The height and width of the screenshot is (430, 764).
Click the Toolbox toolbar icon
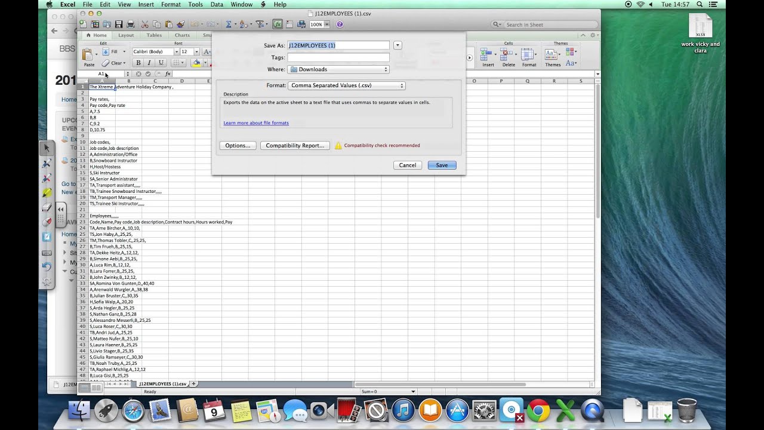point(290,24)
